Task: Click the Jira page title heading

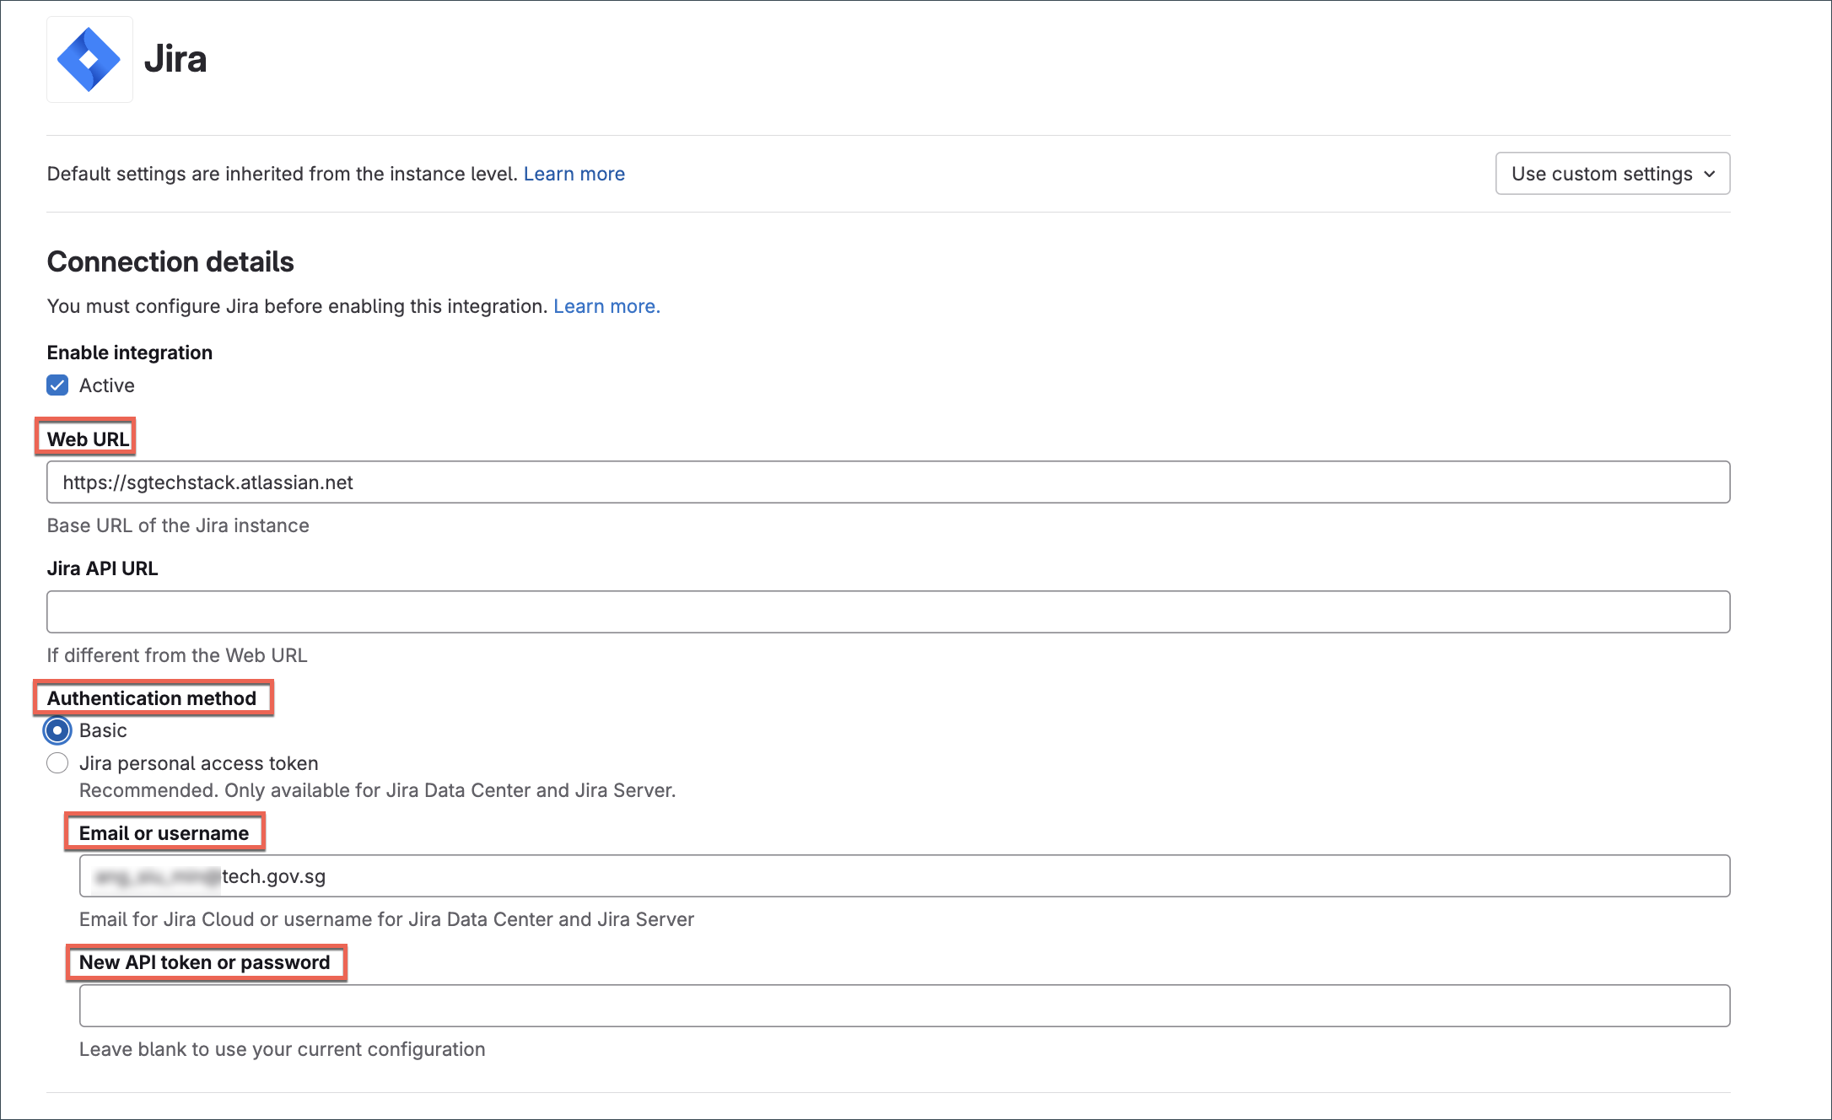Action: tap(175, 59)
